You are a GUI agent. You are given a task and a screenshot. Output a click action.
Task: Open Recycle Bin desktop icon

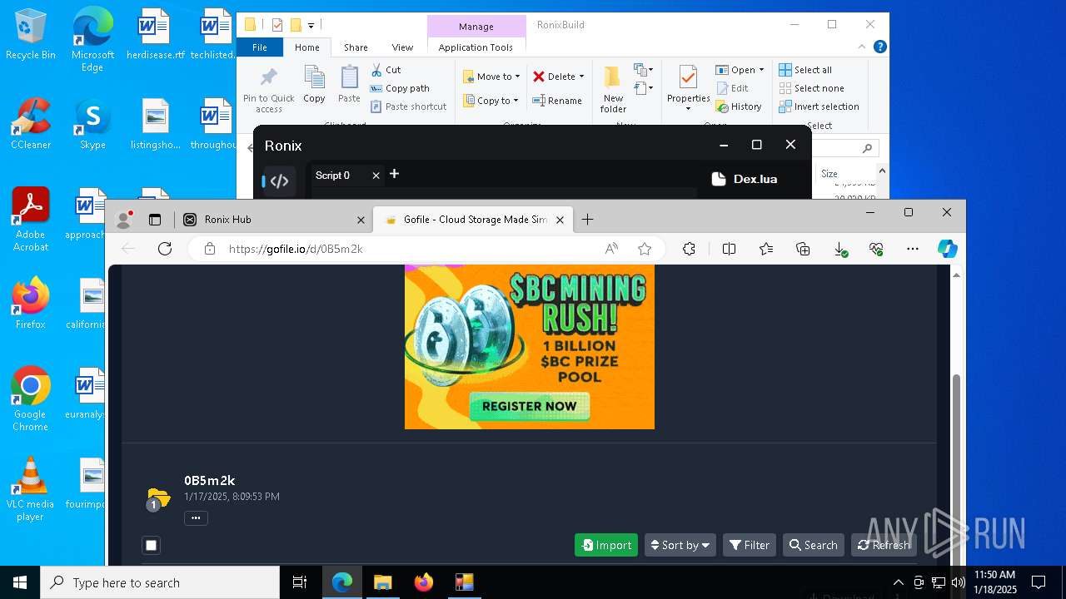[31, 35]
